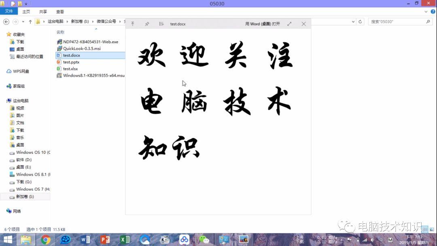This screenshot has height=246, width=437.
Task: Select 新加卷 (I:) drive in the sidebar
Action: point(25,197)
